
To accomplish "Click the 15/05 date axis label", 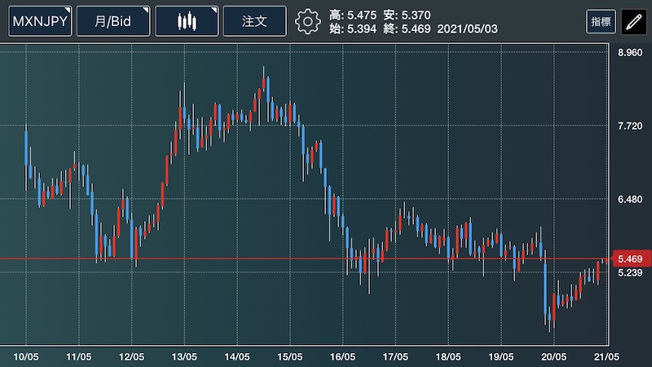I will coord(290,357).
